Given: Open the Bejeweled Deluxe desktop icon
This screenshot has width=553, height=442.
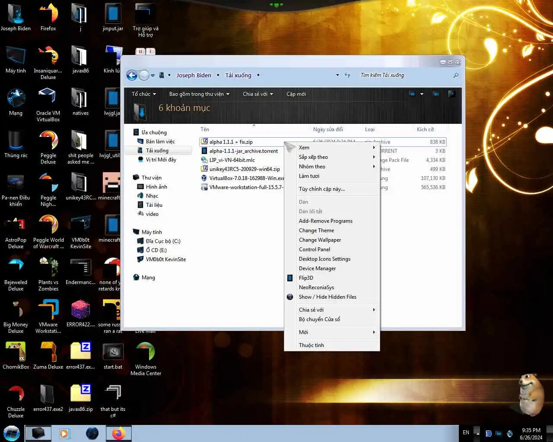Looking at the screenshot, I should click(x=16, y=274).
